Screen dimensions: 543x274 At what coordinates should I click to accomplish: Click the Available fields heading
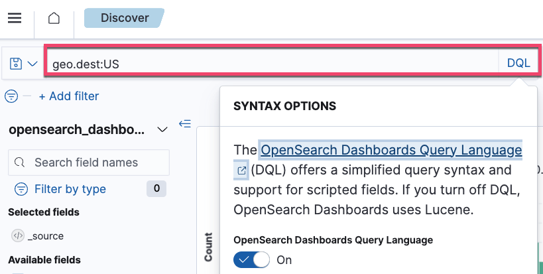(44, 260)
